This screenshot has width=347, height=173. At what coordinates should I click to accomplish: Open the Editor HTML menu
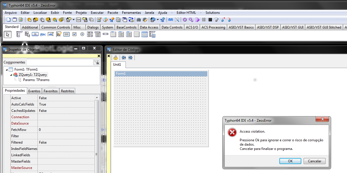click(186, 13)
